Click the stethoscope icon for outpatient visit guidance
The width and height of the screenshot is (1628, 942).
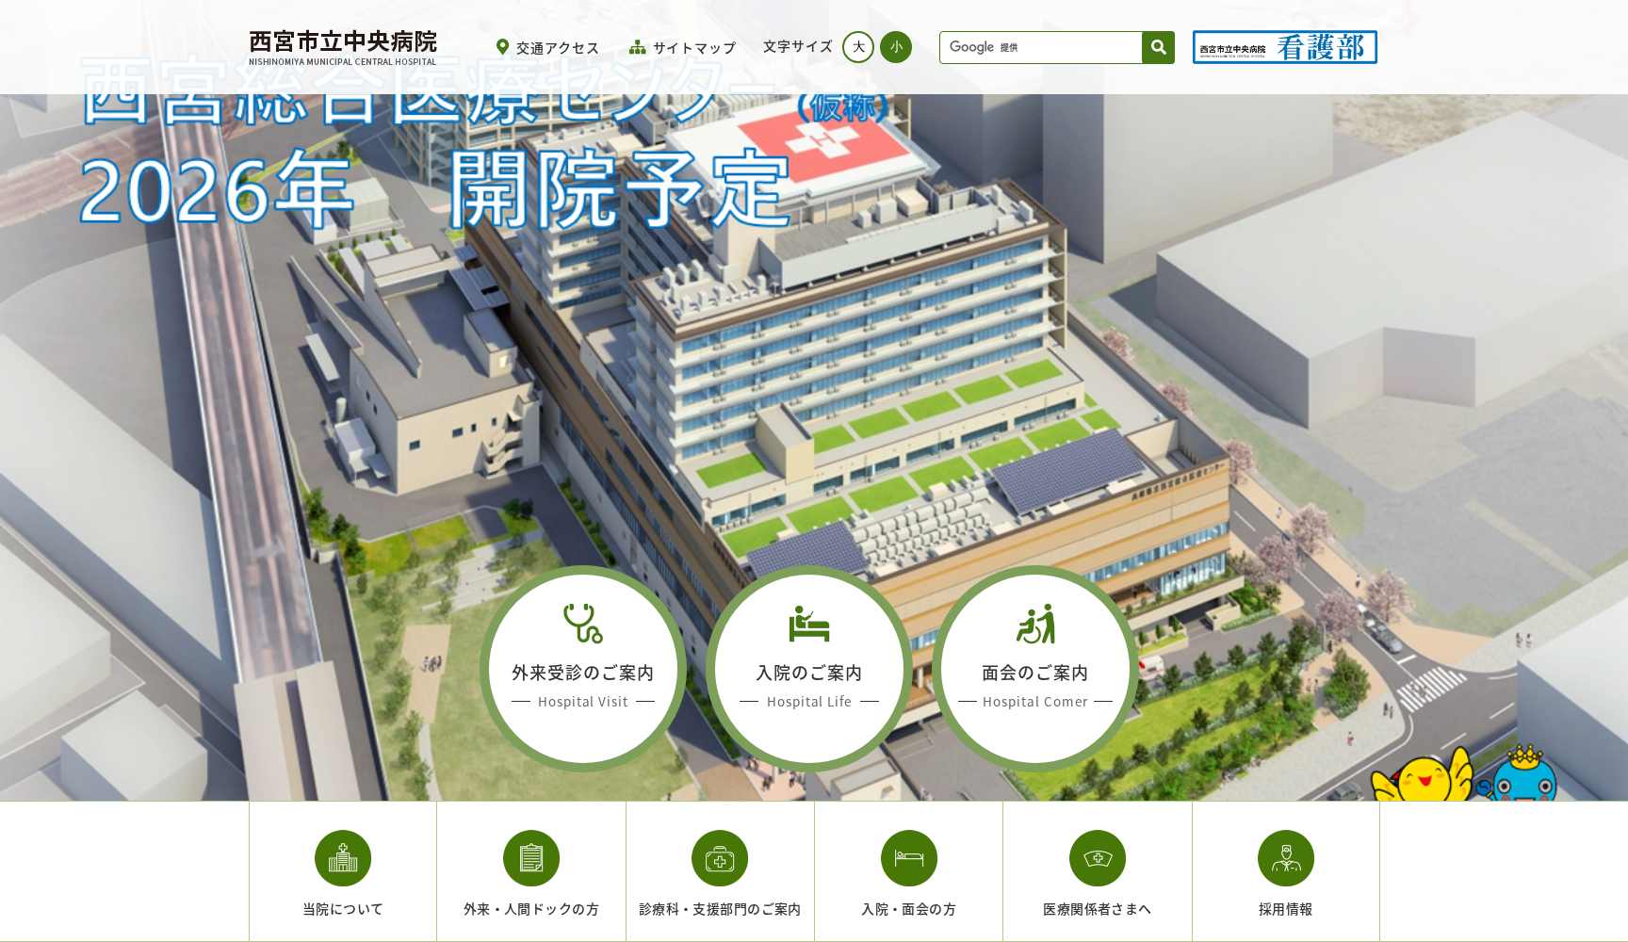coord(584,625)
